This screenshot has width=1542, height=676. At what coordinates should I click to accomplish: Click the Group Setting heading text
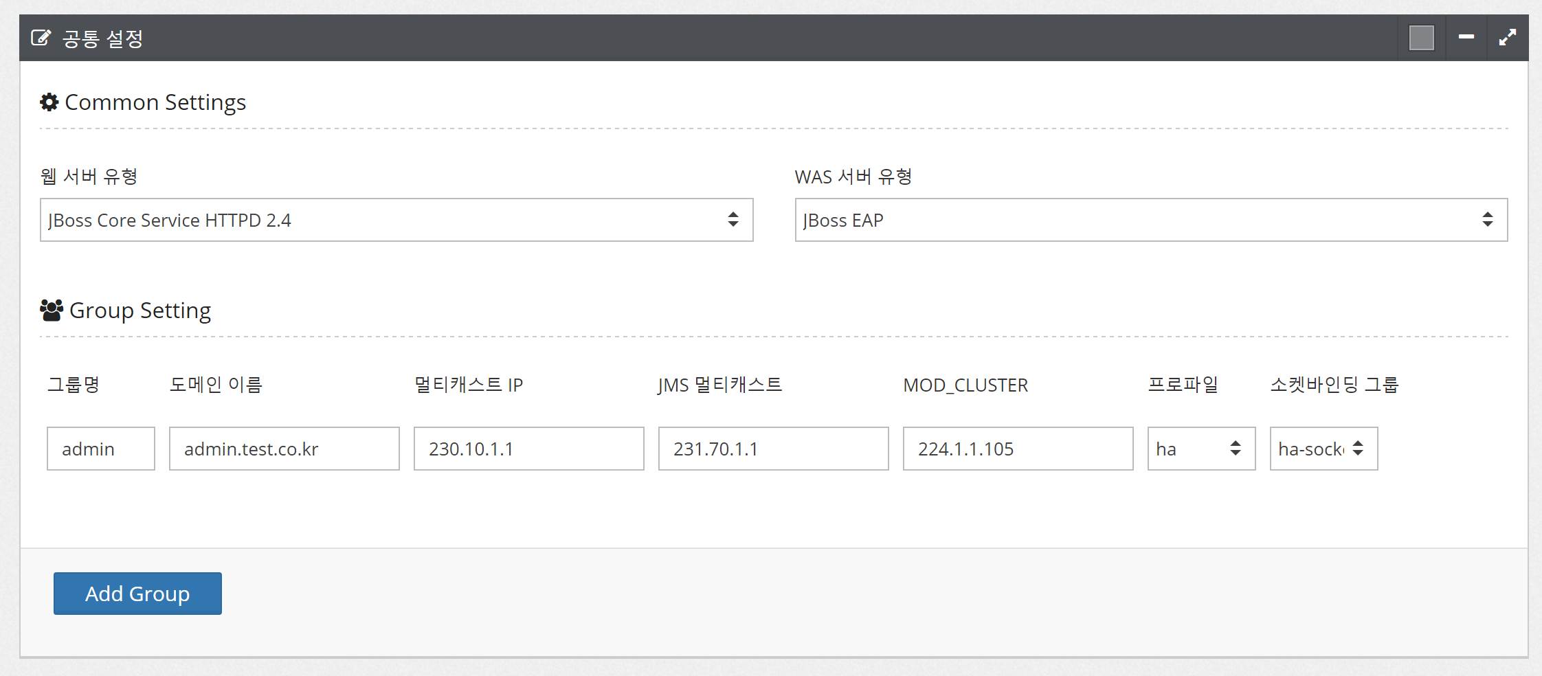tap(140, 311)
